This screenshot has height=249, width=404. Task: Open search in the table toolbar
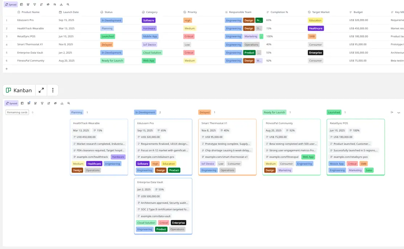coord(68,4)
